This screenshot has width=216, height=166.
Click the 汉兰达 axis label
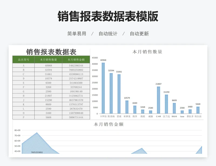coord(166,116)
